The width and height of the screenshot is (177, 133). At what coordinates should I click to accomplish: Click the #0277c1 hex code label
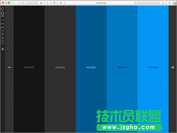(x=122, y=67)
